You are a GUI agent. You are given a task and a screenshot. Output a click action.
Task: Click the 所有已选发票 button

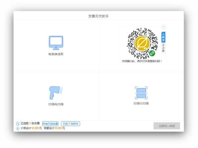(50, 124)
